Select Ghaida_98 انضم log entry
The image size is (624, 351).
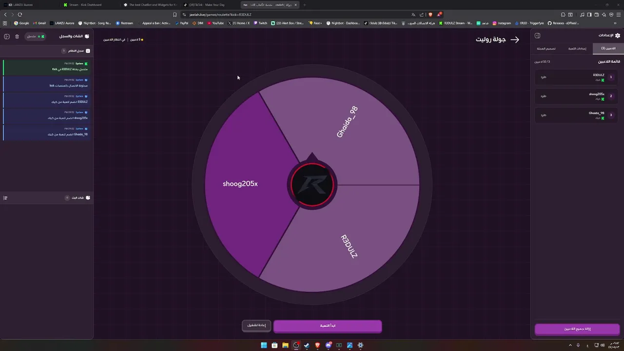coord(47,132)
